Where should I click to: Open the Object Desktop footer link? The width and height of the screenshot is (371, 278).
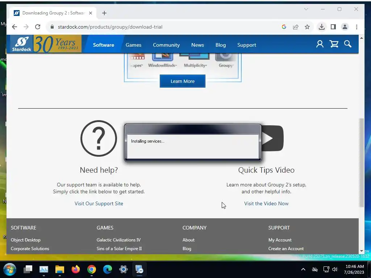click(26, 240)
